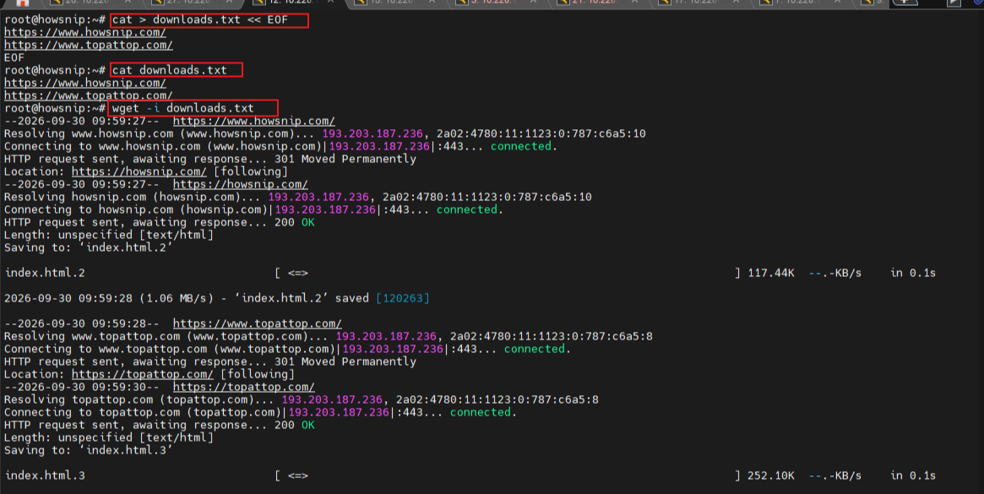Click howsnip URL just below the heredoc cat command
984x494 pixels.
(x=85, y=32)
